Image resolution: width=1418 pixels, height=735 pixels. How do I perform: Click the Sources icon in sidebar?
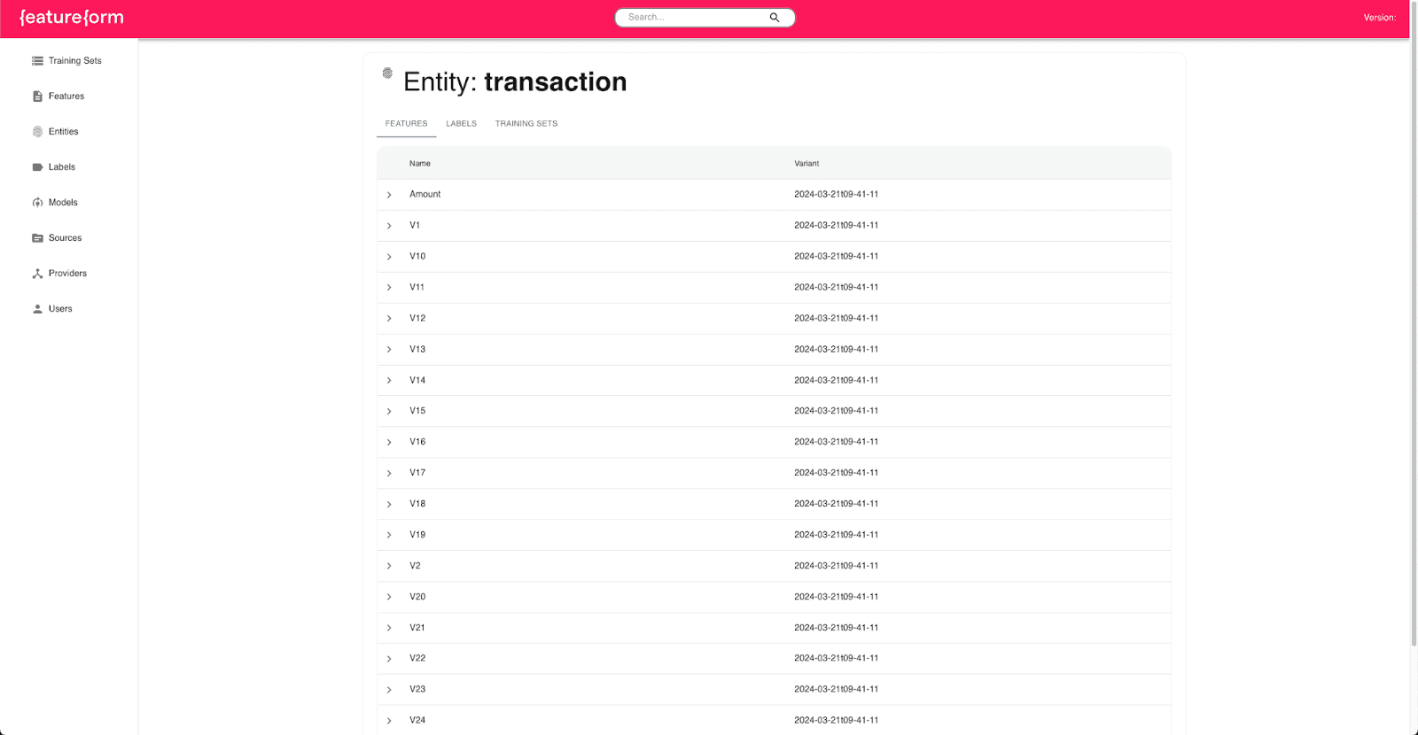click(x=37, y=238)
